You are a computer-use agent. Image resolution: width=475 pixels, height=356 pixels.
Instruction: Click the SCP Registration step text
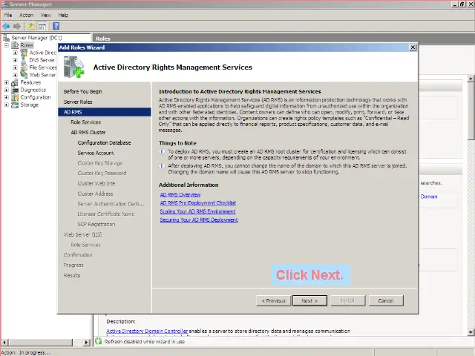(x=96, y=224)
